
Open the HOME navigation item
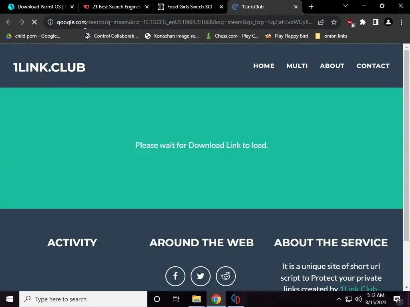[263, 66]
